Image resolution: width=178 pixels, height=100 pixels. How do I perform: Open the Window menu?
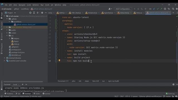tap(58, 5)
